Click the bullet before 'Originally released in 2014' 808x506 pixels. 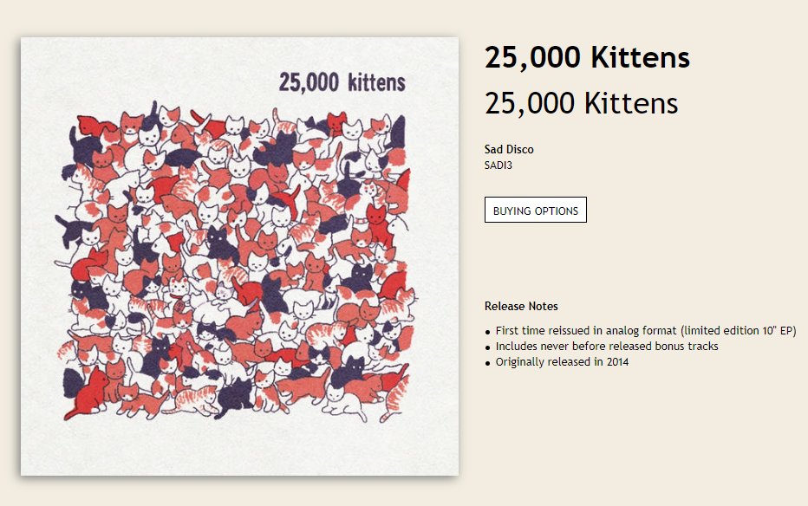[488, 363]
